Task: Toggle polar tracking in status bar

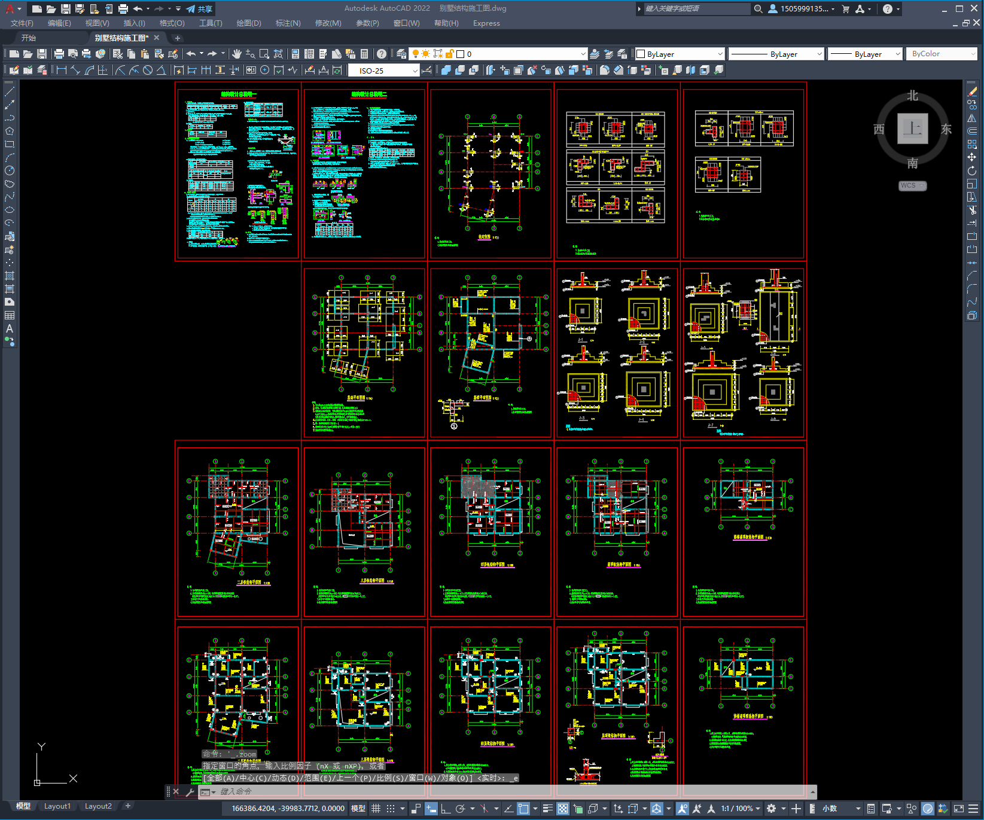Action: (460, 809)
